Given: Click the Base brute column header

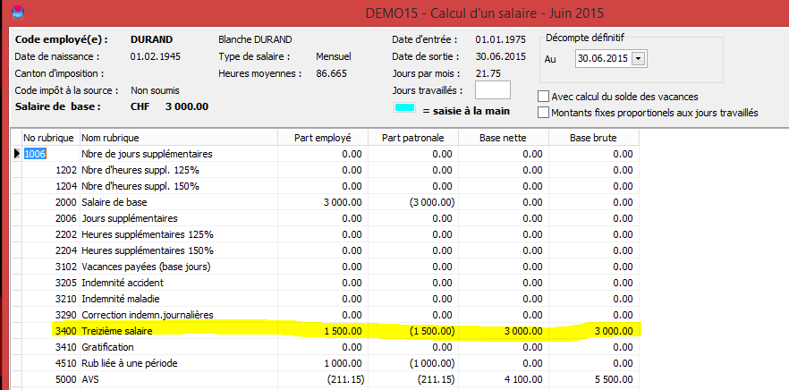Looking at the screenshot, I should pyautogui.click(x=594, y=138).
